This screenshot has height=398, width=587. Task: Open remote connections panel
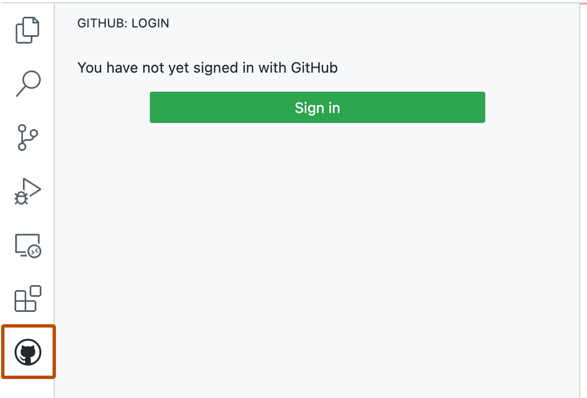click(29, 244)
